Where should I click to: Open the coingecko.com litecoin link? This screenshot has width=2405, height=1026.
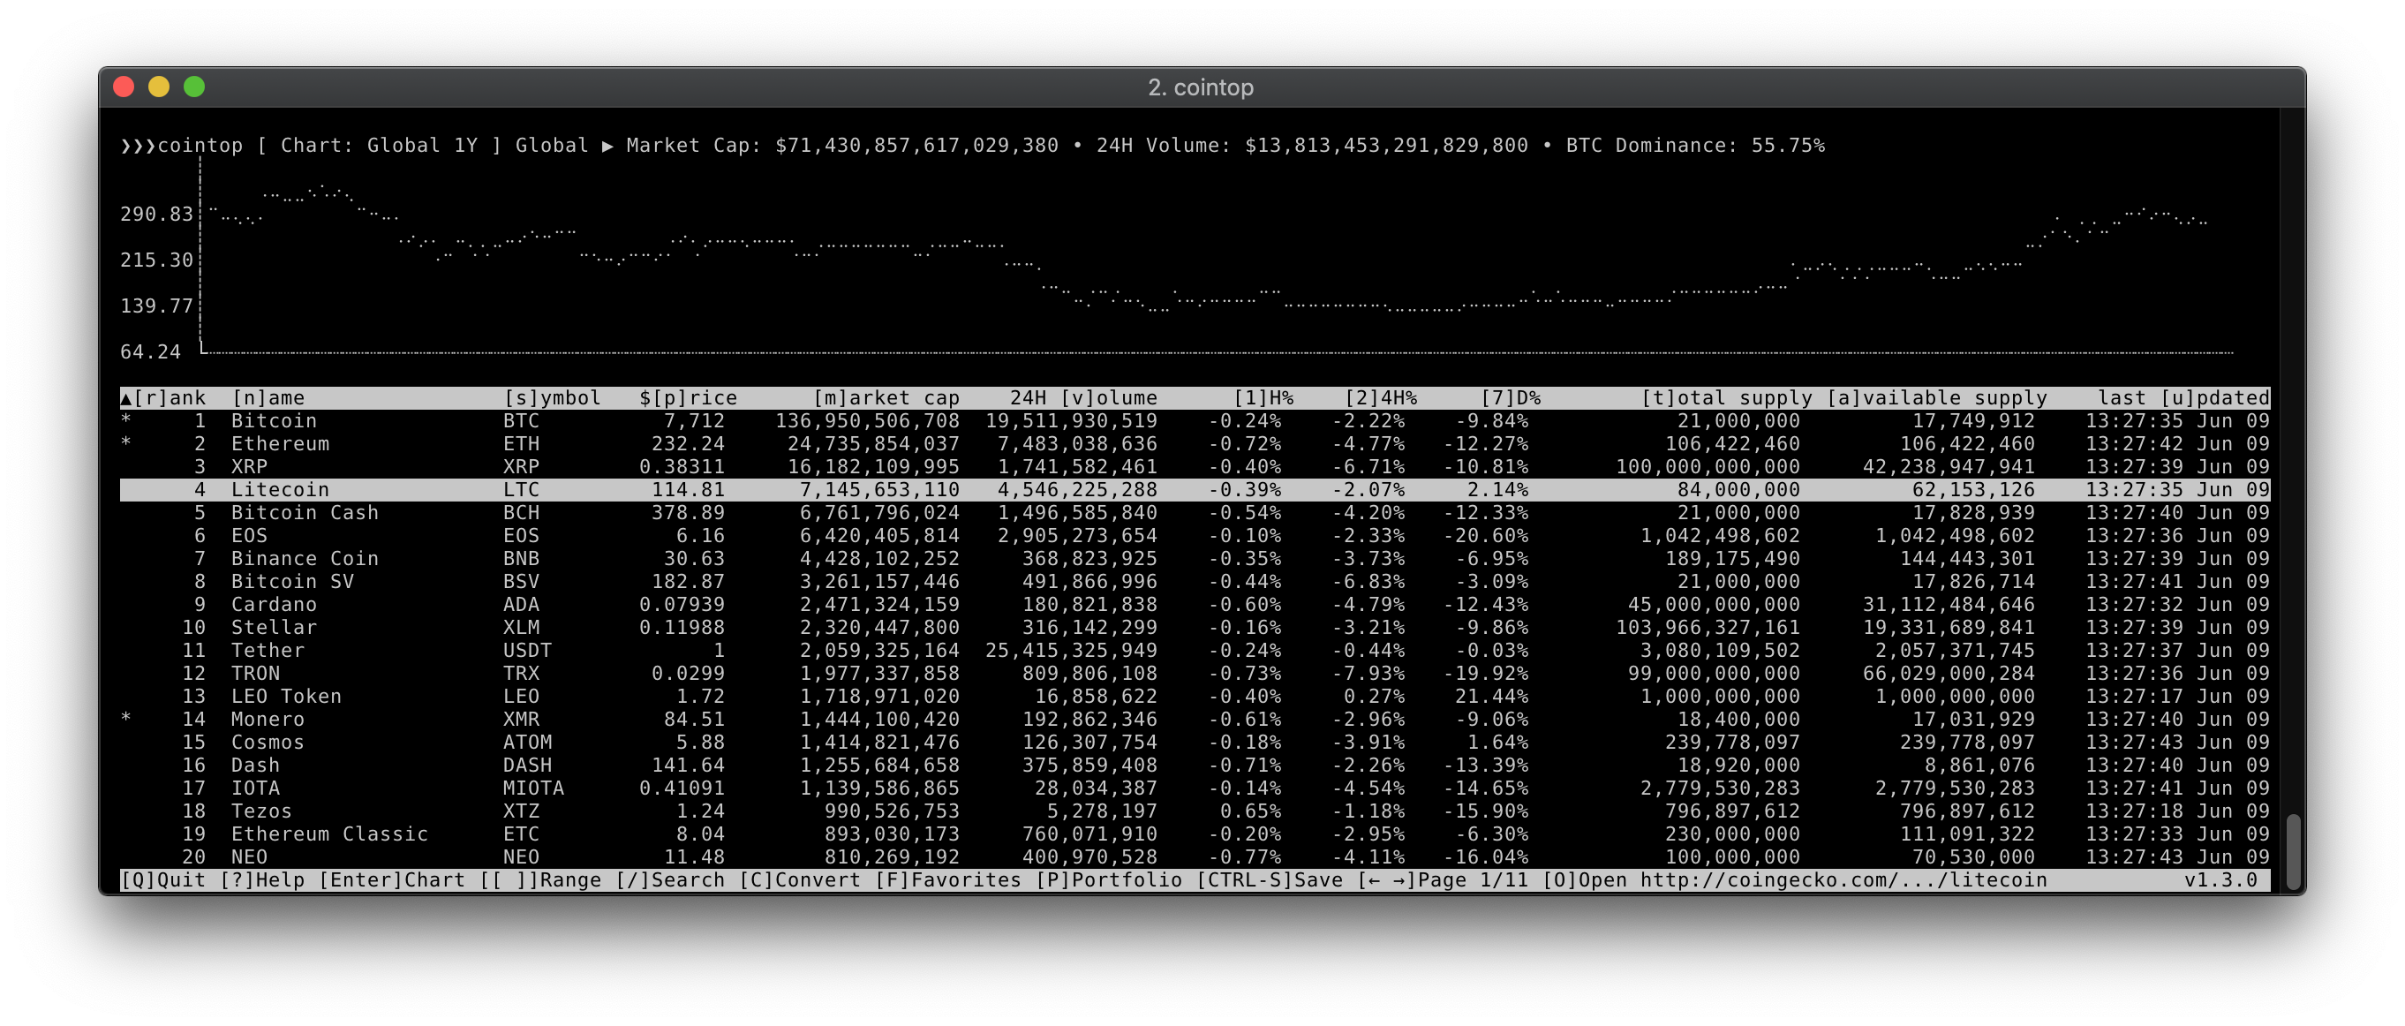pyautogui.click(x=1843, y=880)
